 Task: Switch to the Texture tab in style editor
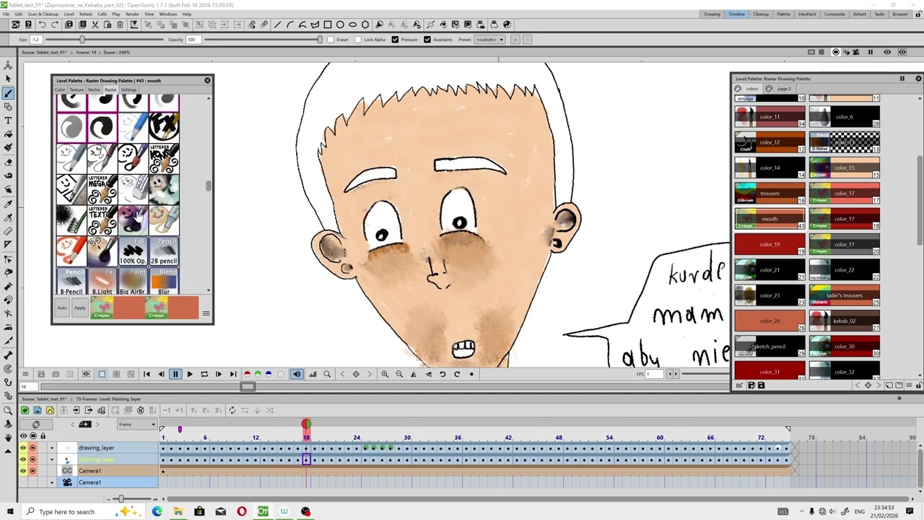pos(77,90)
